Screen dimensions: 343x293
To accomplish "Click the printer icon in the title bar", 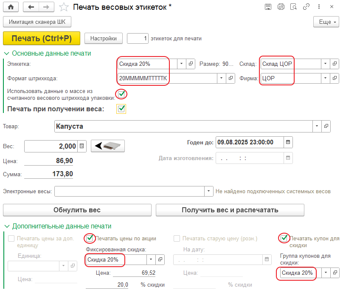I will [281, 7].
